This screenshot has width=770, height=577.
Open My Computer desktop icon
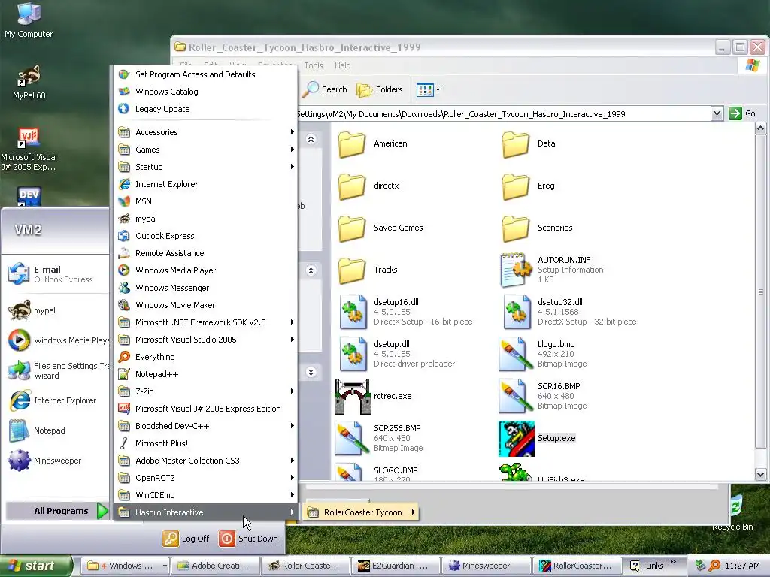point(29,20)
